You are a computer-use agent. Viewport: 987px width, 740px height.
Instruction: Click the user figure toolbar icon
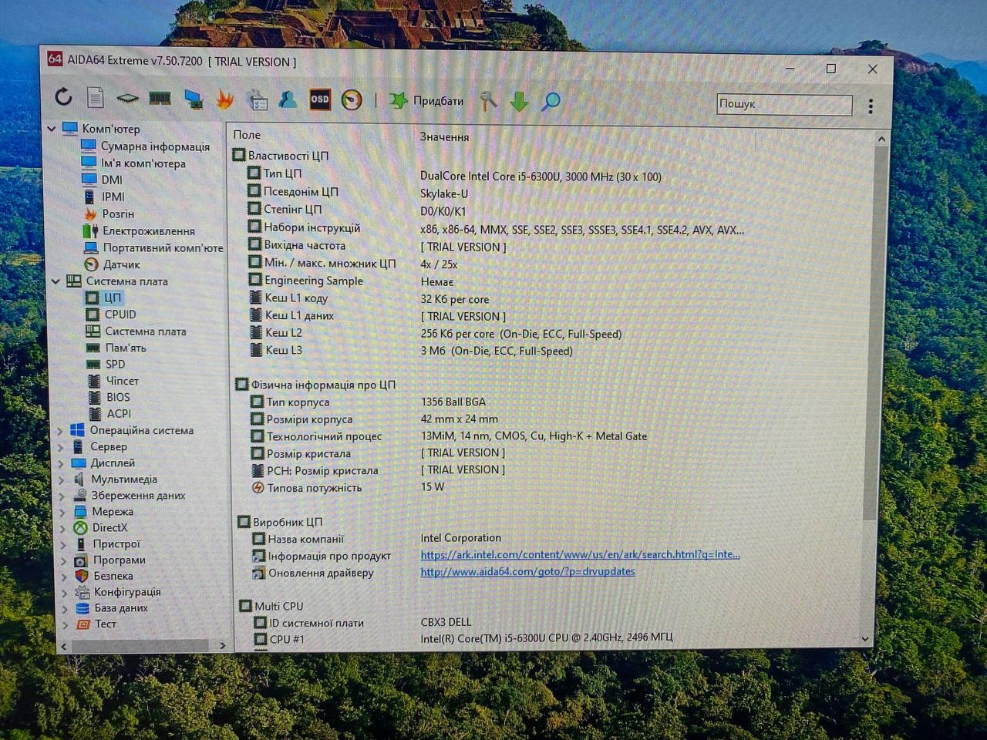point(288,99)
